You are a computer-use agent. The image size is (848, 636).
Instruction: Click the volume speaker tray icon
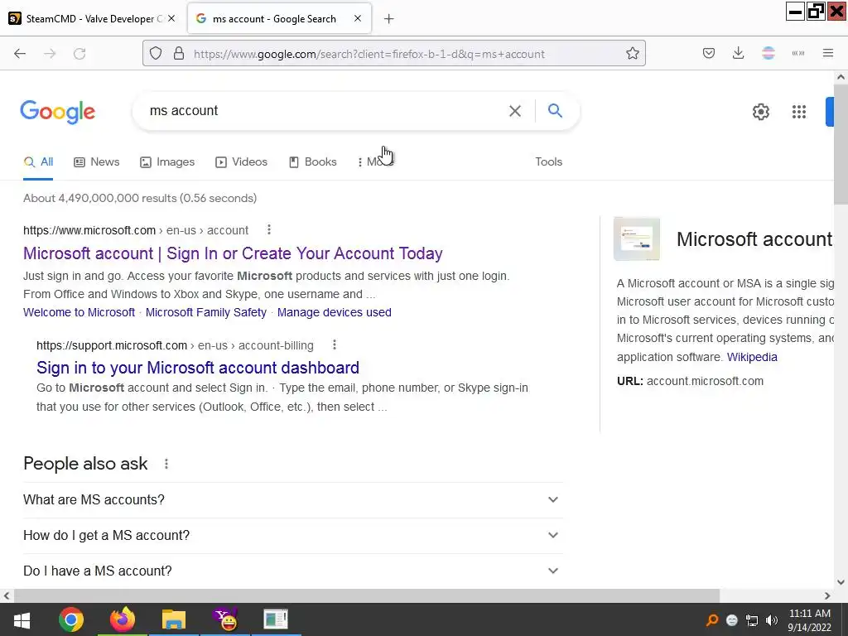[x=772, y=620]
